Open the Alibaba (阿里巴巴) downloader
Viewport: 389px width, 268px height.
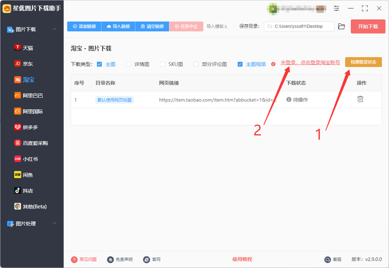[x=29, y=96]
